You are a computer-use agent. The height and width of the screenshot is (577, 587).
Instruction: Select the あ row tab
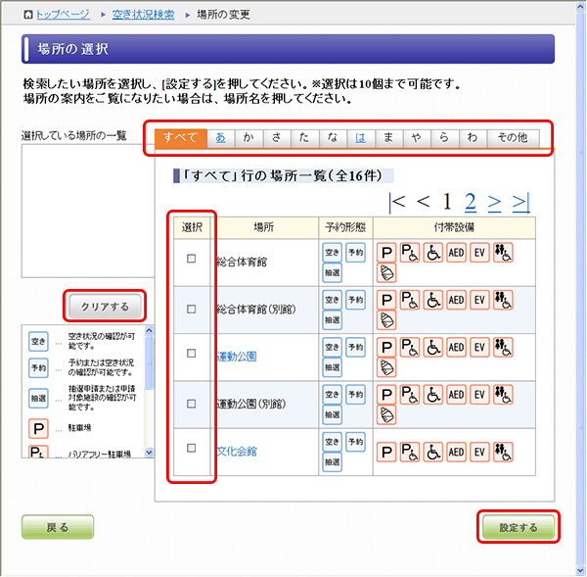point(221,138)
